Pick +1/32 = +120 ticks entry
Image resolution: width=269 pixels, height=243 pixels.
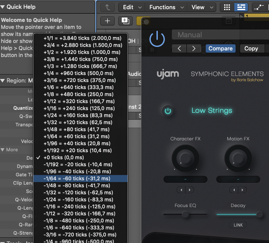(x=80, y=122)
